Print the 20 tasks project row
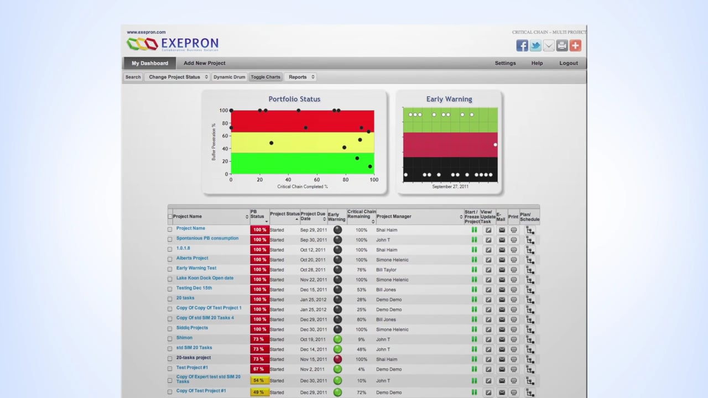Image resolution: width=708 pixels, height=398 pixels. pyautogui.click(x=514, y=300)
